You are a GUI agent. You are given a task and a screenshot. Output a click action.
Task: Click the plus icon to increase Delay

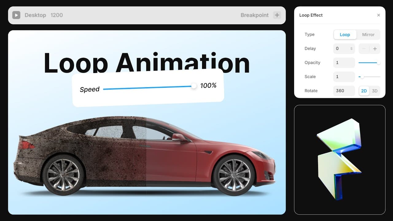click(375, 48)
